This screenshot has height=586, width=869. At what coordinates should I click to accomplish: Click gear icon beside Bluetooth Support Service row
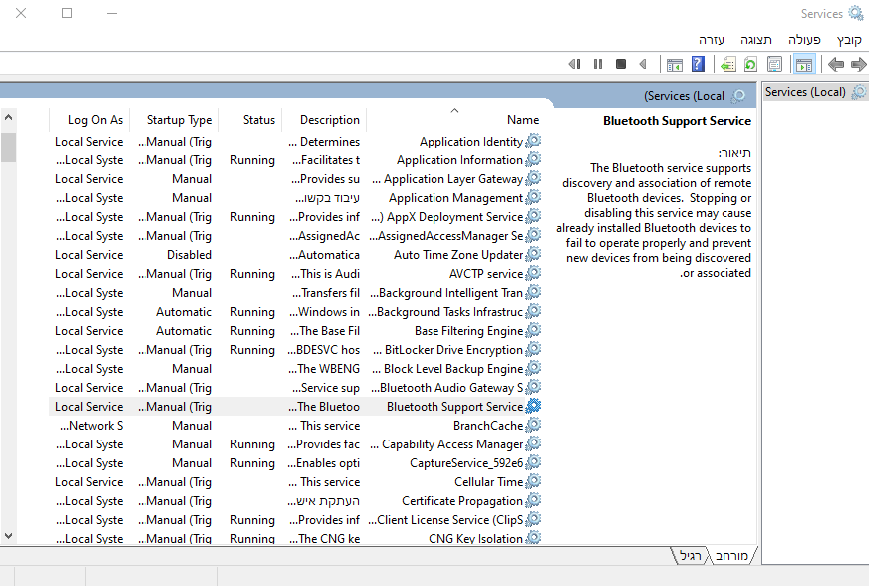coord(533,406)
